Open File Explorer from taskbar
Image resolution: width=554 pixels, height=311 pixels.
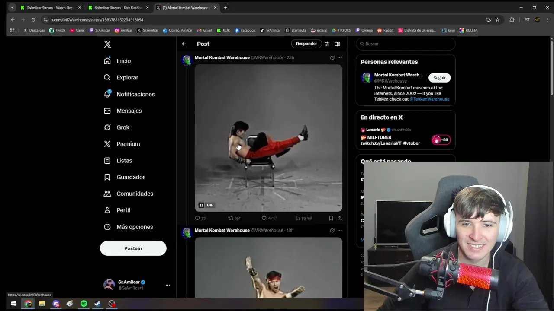click(42, 304)
